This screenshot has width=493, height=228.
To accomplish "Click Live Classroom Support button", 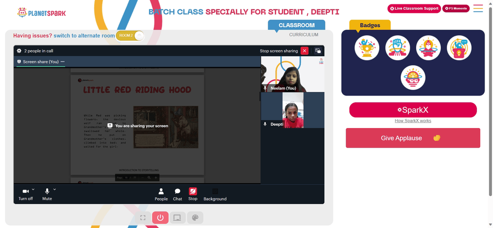I will click(414, 8).
